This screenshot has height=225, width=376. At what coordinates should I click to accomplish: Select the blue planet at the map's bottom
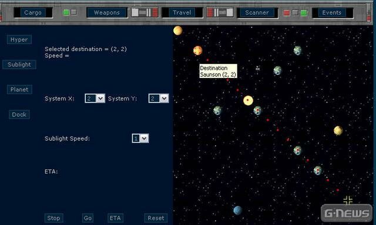click(x=237, y=210)
